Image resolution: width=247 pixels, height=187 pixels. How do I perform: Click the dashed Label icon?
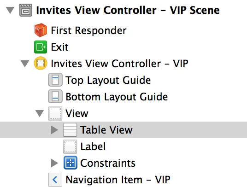(70, 146)
